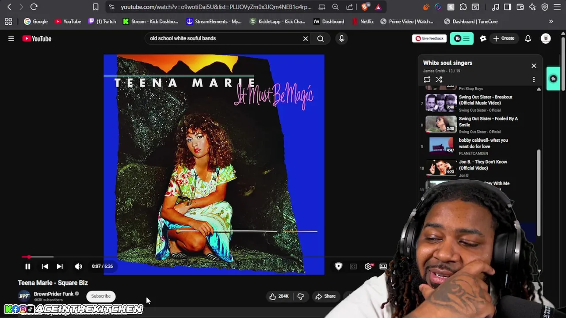Open Brave VPN shield icon
The height and width of the screenshot is (318, 566).
545,7
